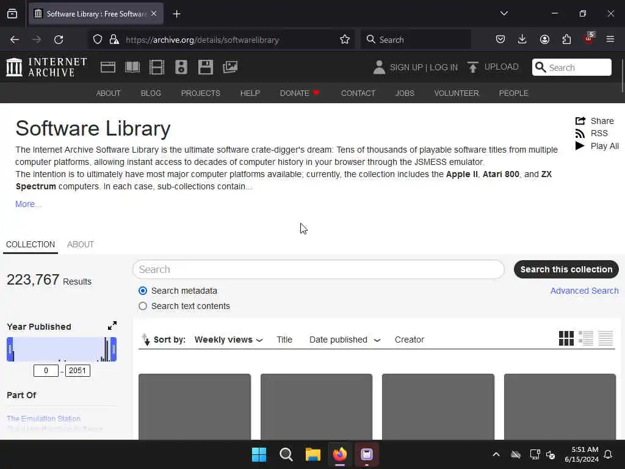Bookmark this page with star icon
Screen dimensions: 625x469
pos(345,40)
